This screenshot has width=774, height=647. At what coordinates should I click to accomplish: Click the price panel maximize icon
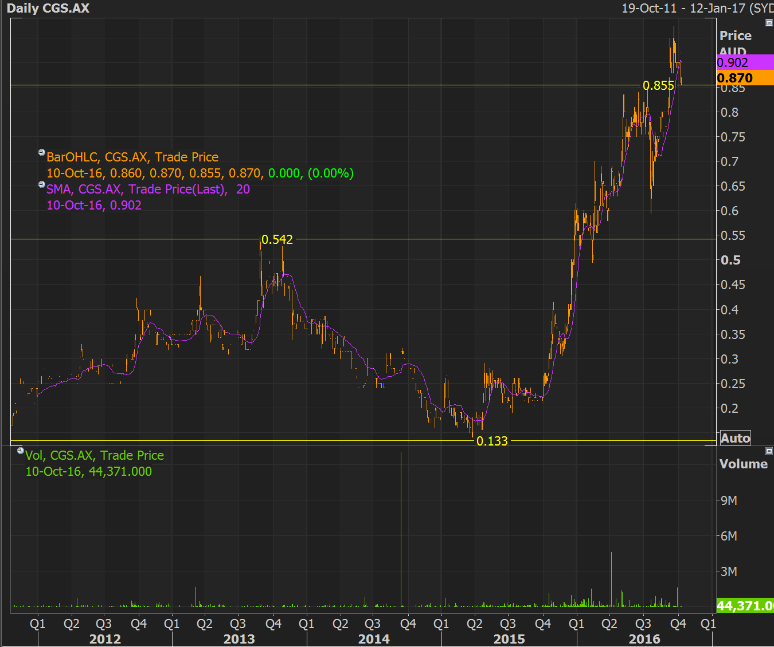(x=769, y=23)
